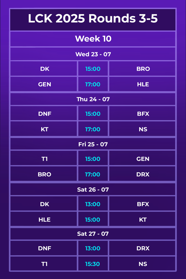
Task: Select the Sat 27 - 07 date header
Action: [x=93, y=234]
